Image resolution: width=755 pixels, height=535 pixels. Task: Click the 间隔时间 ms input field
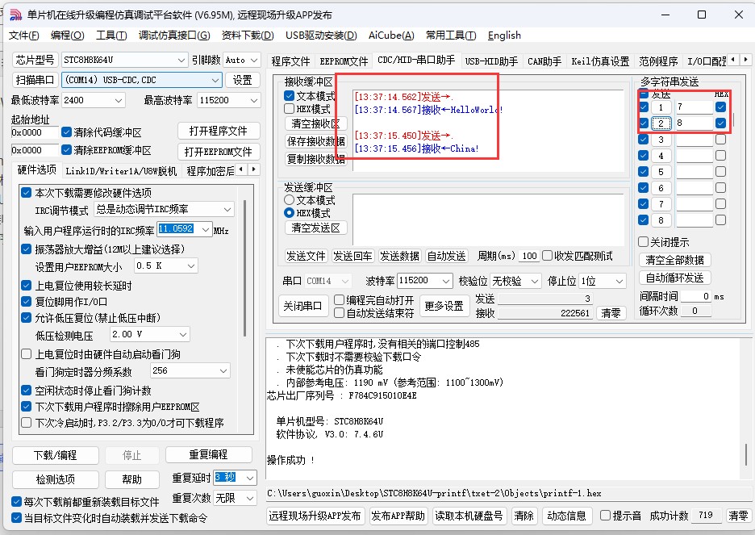click(x=696, y=296)
